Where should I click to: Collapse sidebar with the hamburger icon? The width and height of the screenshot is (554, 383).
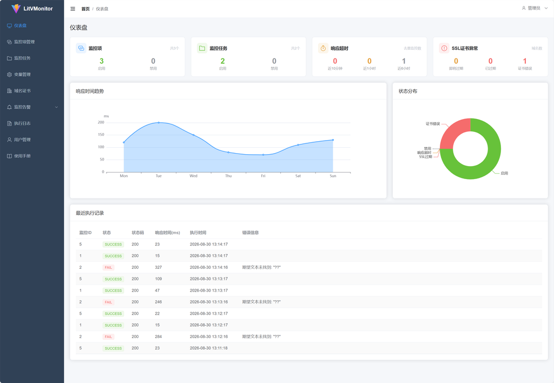(x=73, y=9)
